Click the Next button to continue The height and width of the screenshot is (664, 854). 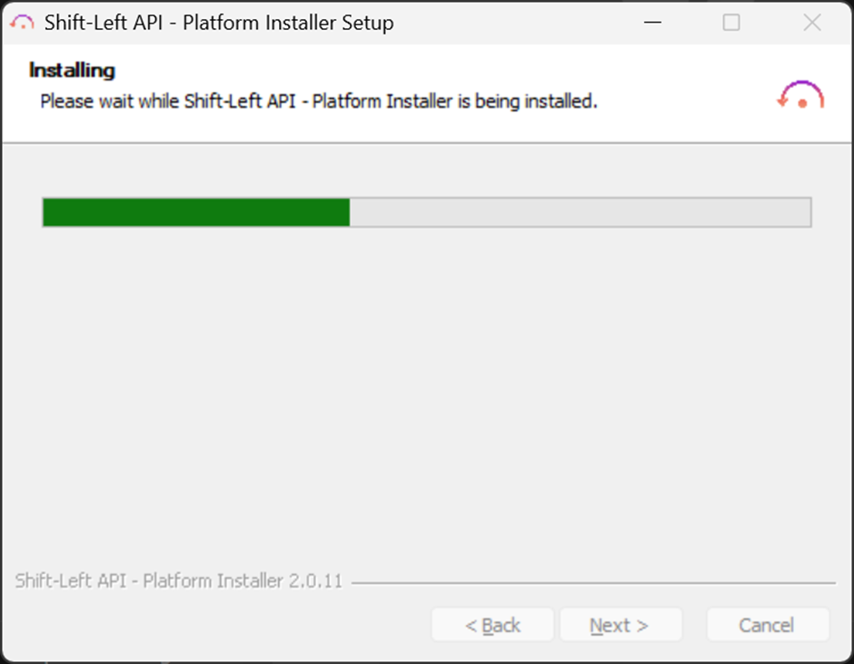pos(621,624)
